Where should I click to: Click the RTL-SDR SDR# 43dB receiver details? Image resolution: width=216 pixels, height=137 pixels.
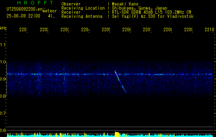(x=152, y=12)
